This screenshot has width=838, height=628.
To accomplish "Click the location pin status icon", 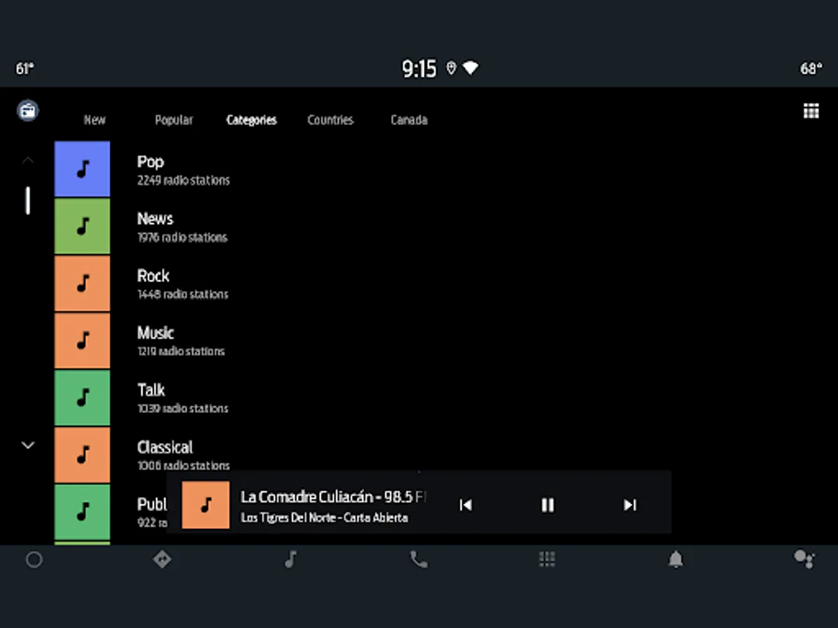I will tap(451, 68).
